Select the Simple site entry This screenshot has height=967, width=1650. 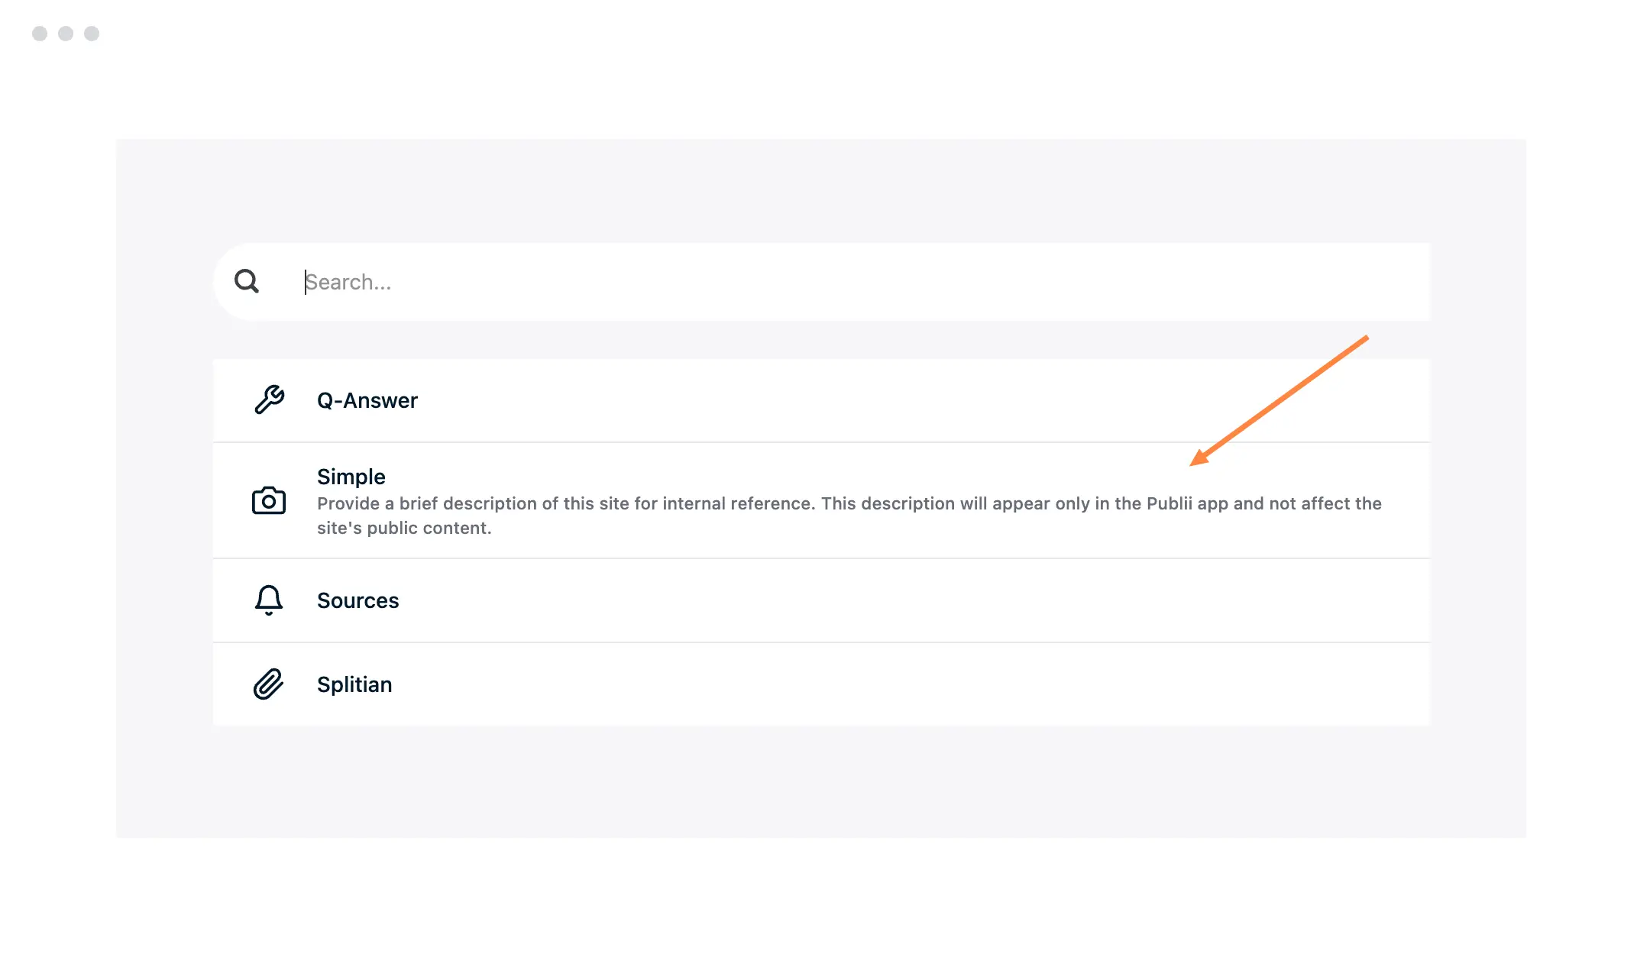[820, 500]
